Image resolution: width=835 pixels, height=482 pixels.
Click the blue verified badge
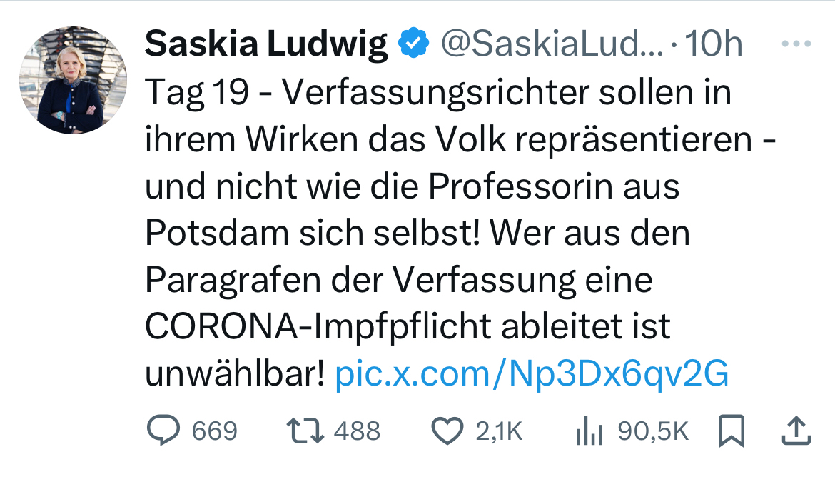(414, 44)
